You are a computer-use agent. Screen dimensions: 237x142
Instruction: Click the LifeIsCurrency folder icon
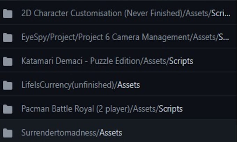[x=7, y=85]
